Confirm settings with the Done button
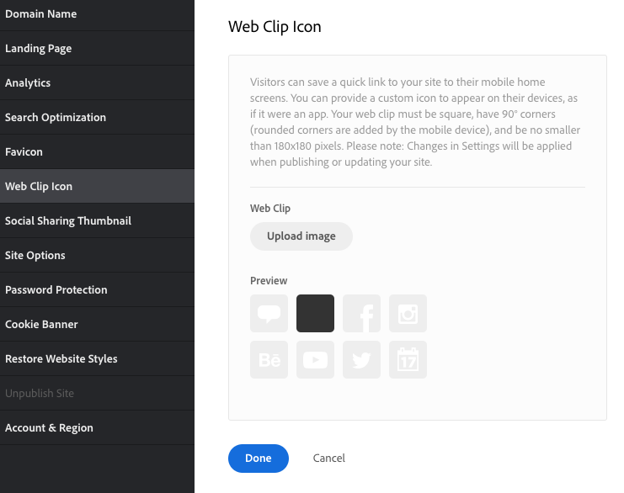The width and height of the screenshot is (624, 493). click(x=259, y=459)
